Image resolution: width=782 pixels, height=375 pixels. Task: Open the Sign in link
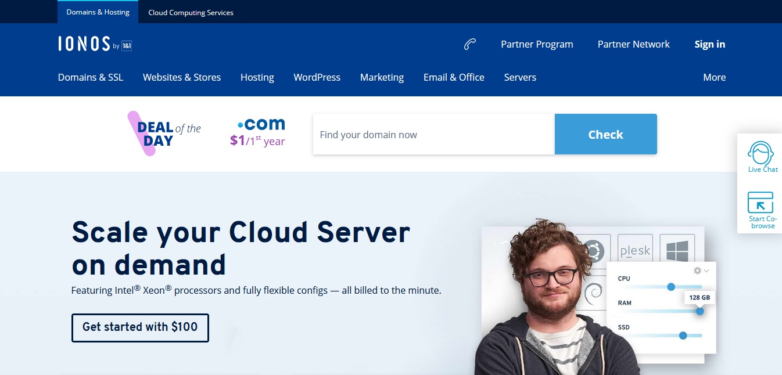pos(709,44)
